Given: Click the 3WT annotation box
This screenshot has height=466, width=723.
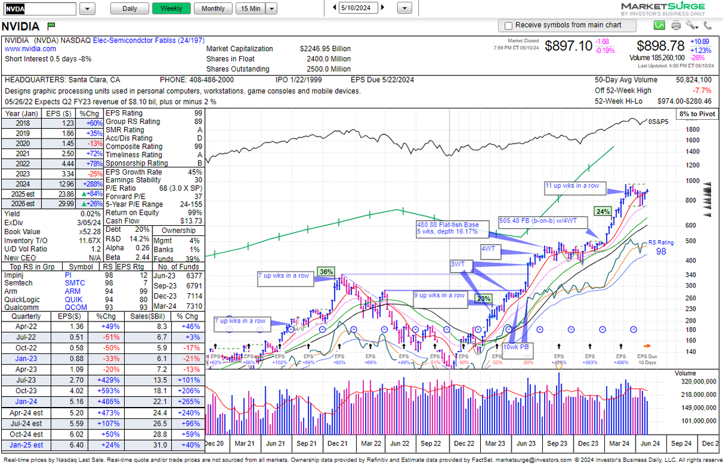Looking at the screenshot, I should coord(462,265).
